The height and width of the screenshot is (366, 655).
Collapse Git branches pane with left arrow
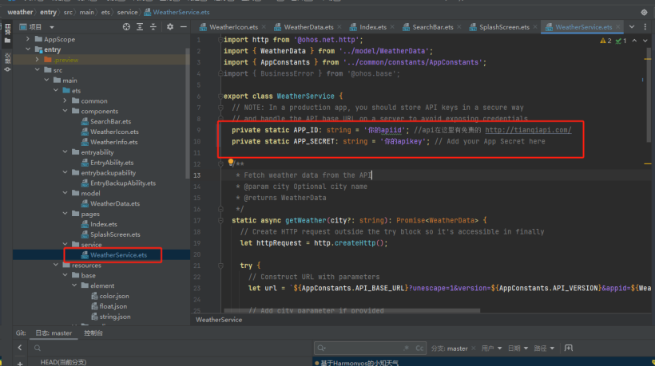[x=20, y=348]
